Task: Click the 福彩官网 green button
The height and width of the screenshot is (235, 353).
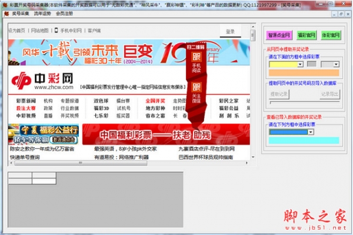Action: [307, 35]
